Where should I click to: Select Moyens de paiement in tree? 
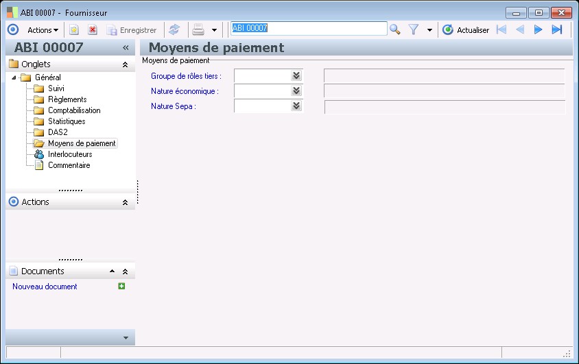[x=82, y=143]
